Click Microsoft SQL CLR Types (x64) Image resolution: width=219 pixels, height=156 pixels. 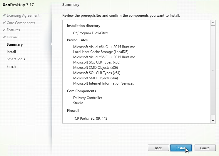click(97, 73)
